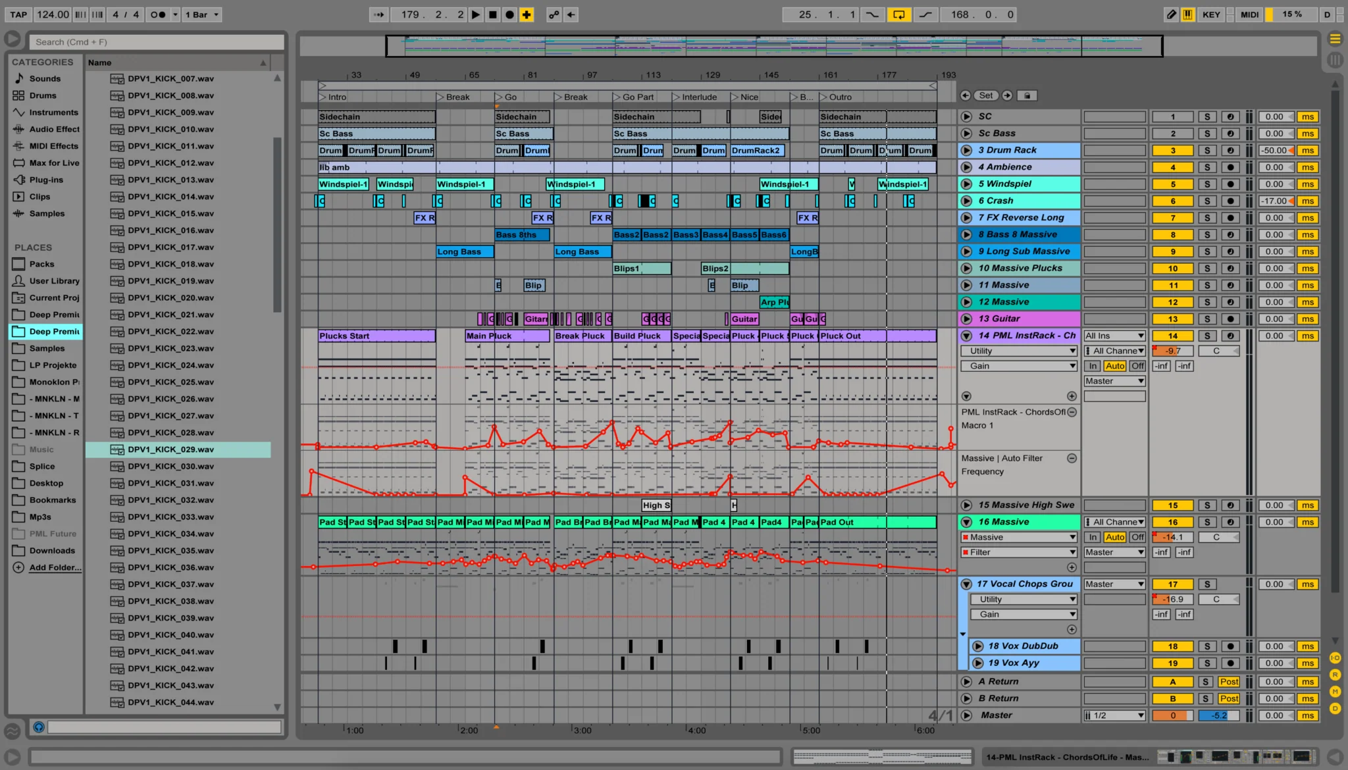Click the Search browser field

point(157,42)
